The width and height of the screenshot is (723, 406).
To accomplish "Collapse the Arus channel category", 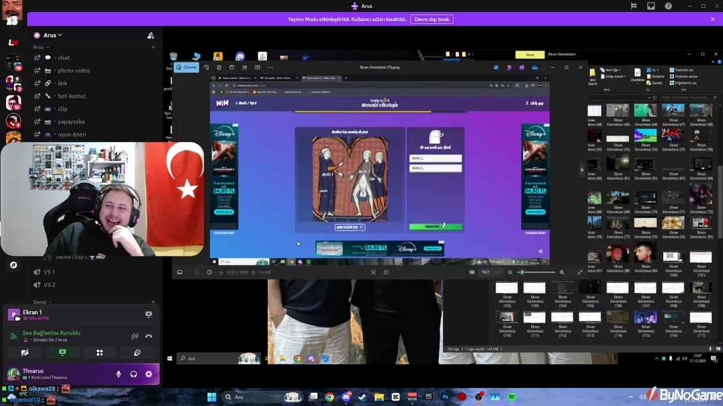I will click(x=41, y=47).
